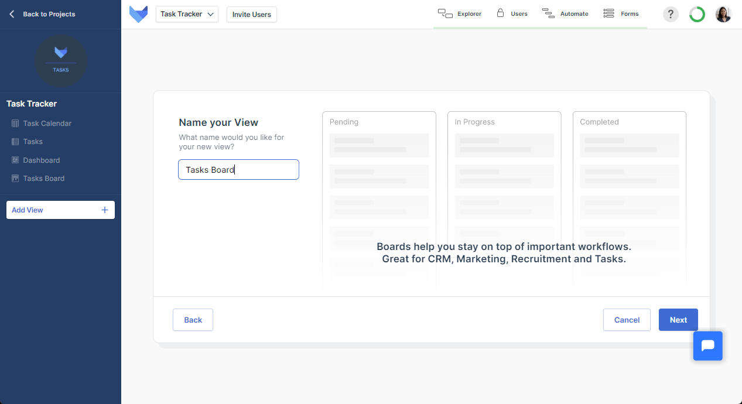Click the blue app logo in top bar
This screenshot has height=404, width=742.
click(138, 14)
